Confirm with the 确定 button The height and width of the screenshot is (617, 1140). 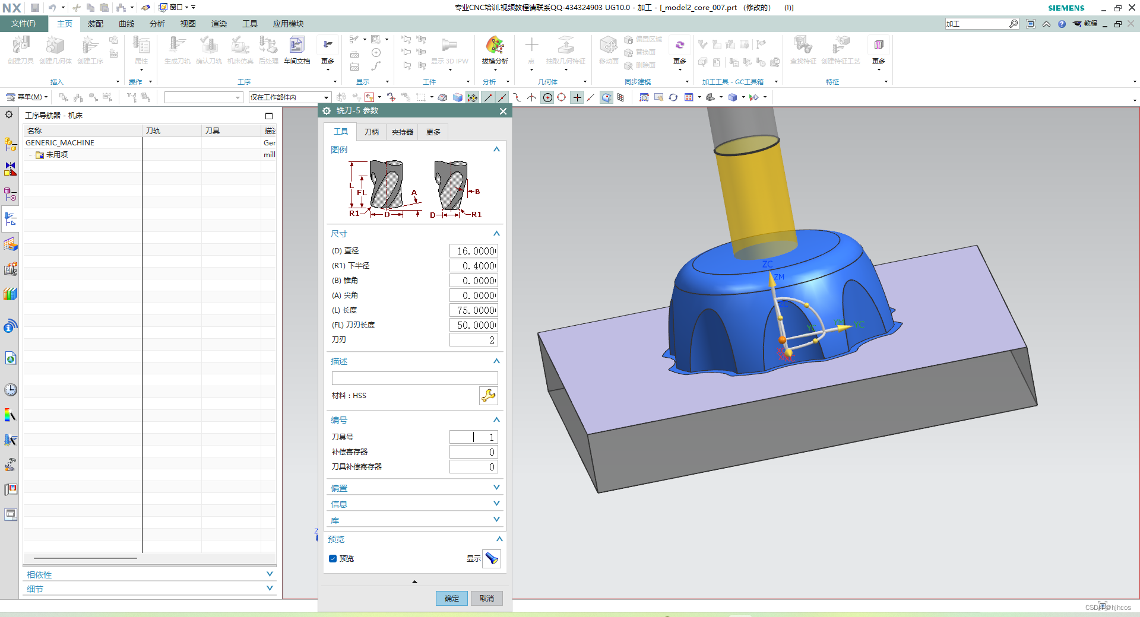pyautogui.click(x=451, y=598)
